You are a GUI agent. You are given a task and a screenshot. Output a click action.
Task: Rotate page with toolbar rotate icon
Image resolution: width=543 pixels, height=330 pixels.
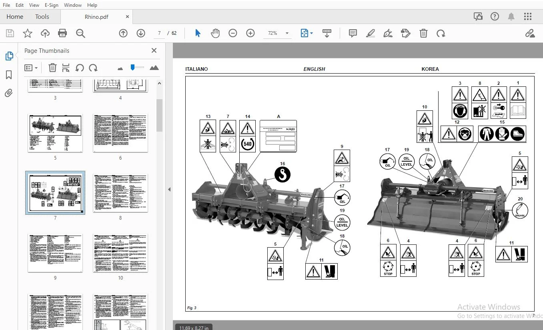(x=441, y=33)
